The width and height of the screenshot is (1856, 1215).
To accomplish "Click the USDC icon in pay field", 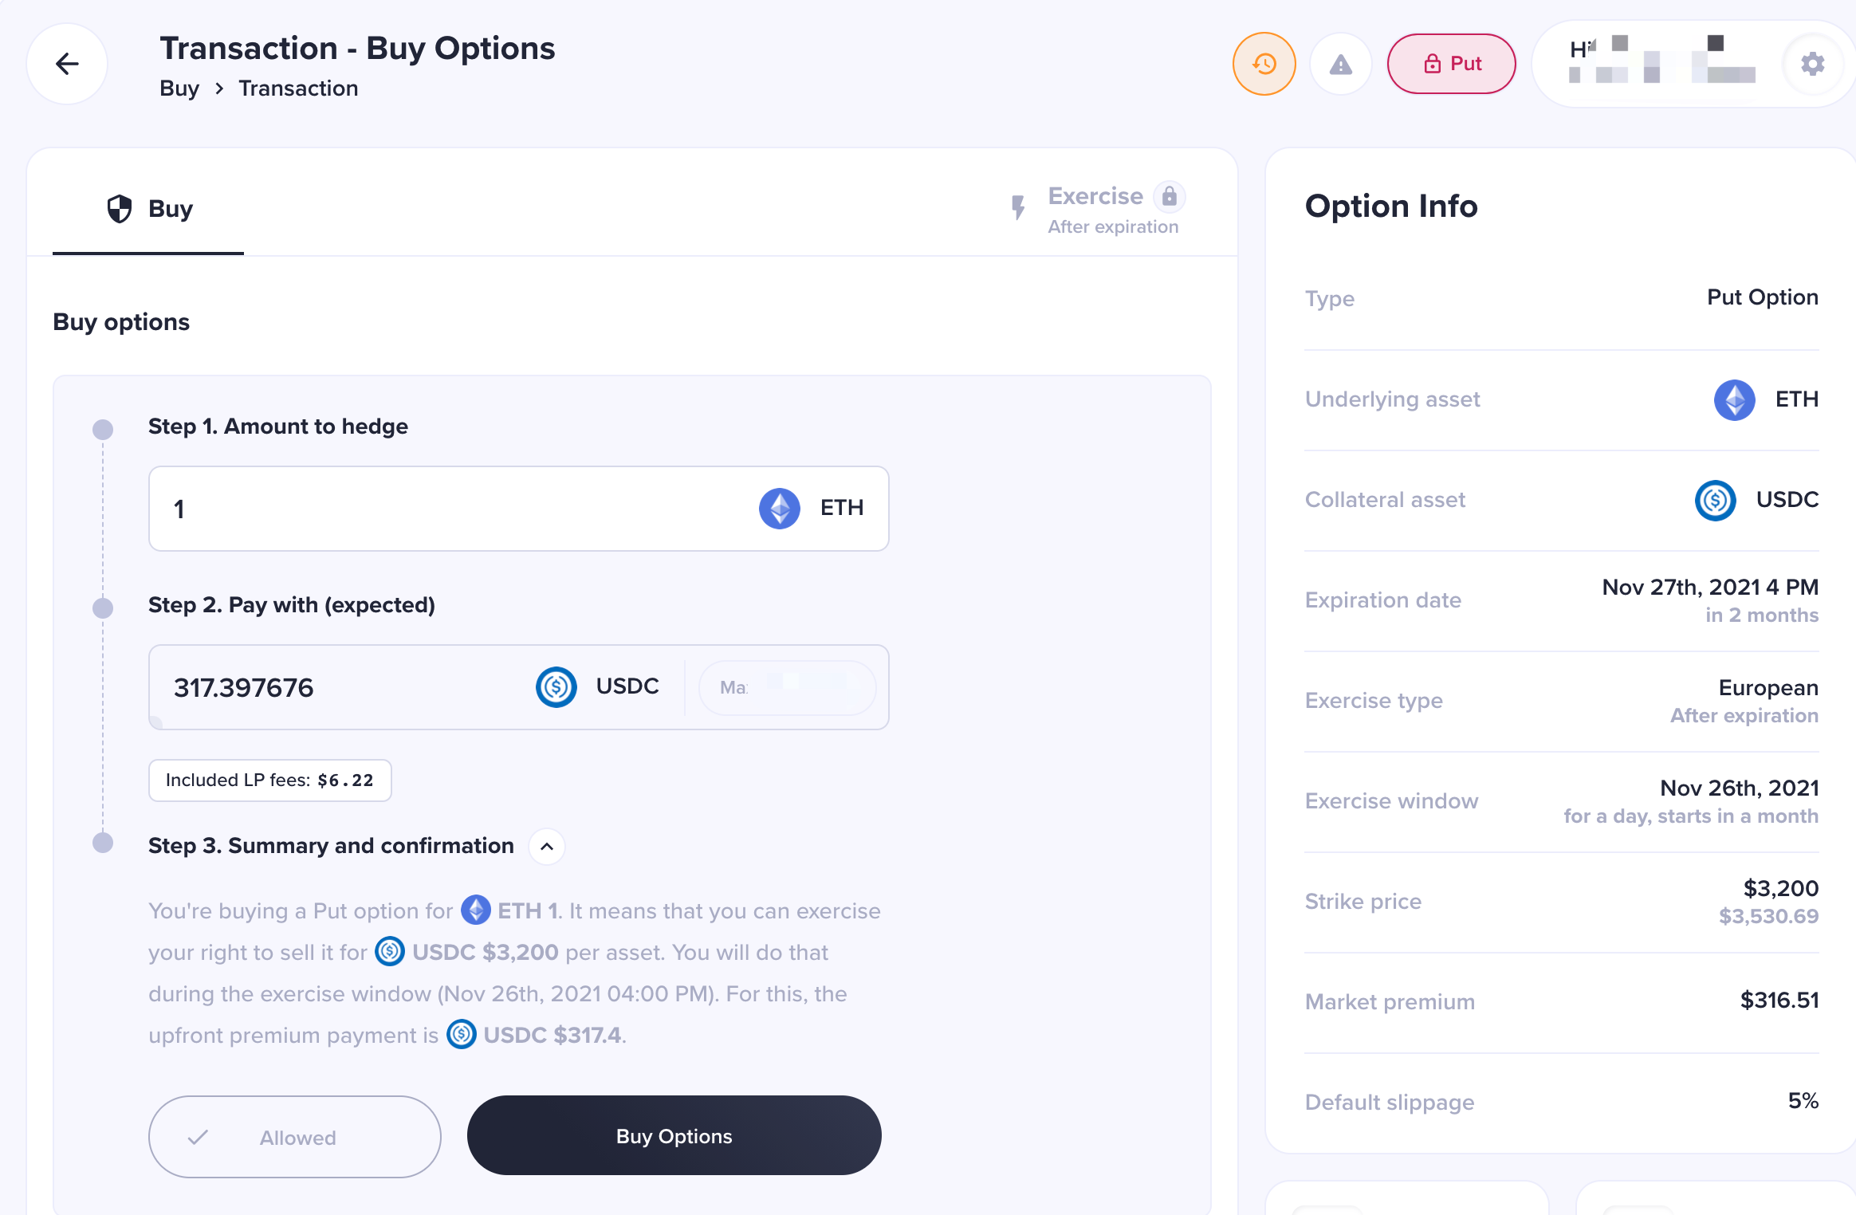I will tap(556, 687).
